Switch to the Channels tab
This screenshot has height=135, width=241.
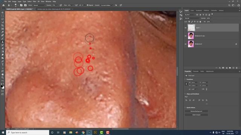pos(195,71)
